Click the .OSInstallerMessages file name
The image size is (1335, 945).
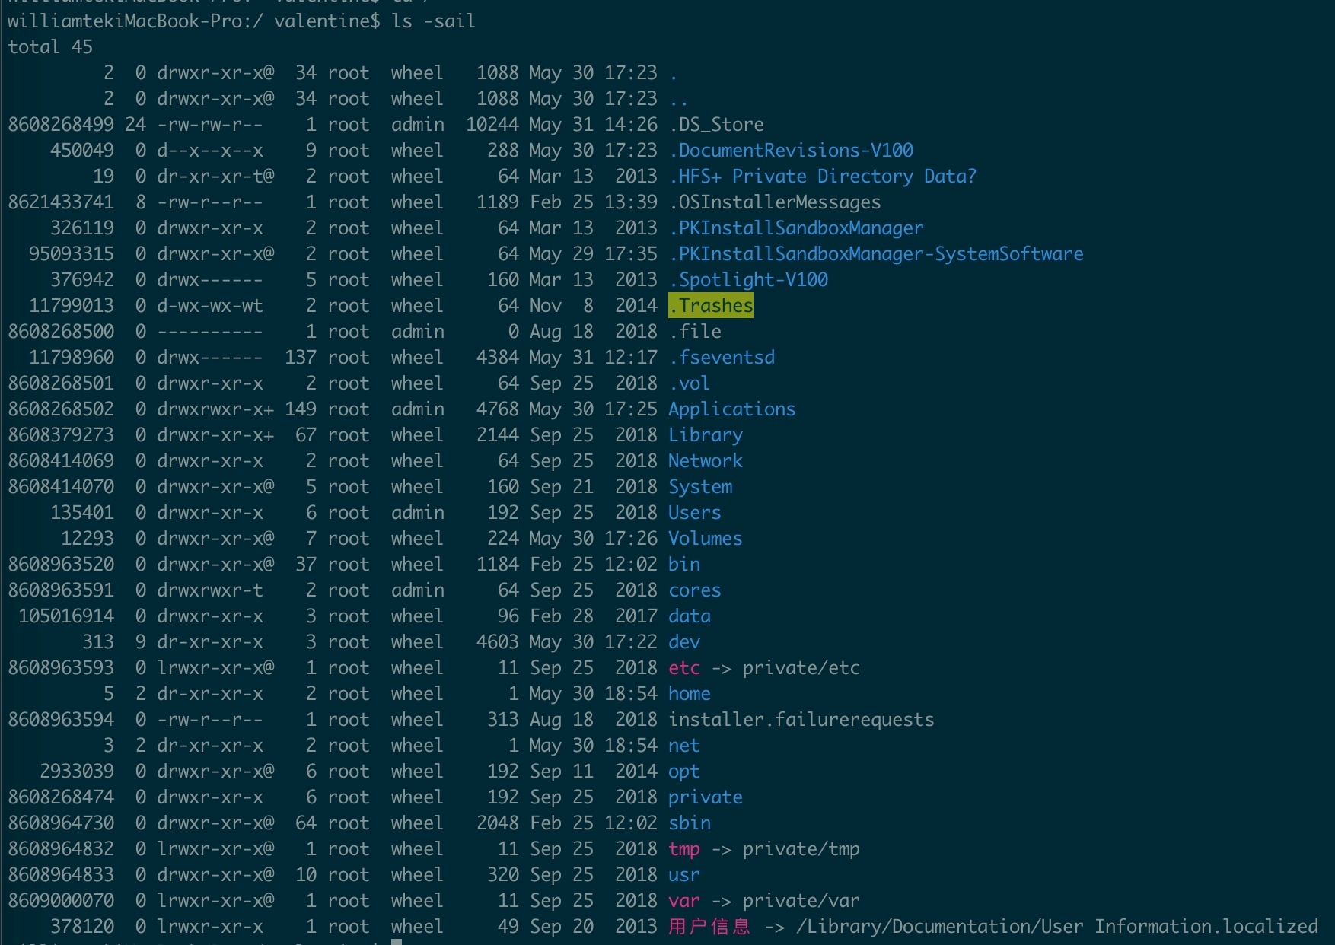click(x=774, y=202)
